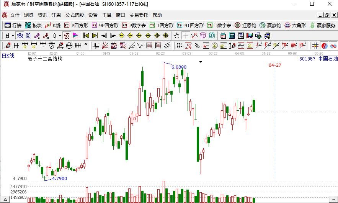Screen dimensions: 338x203
Task: Open the 交易委托 menu
Action: [x=139, y=15]
